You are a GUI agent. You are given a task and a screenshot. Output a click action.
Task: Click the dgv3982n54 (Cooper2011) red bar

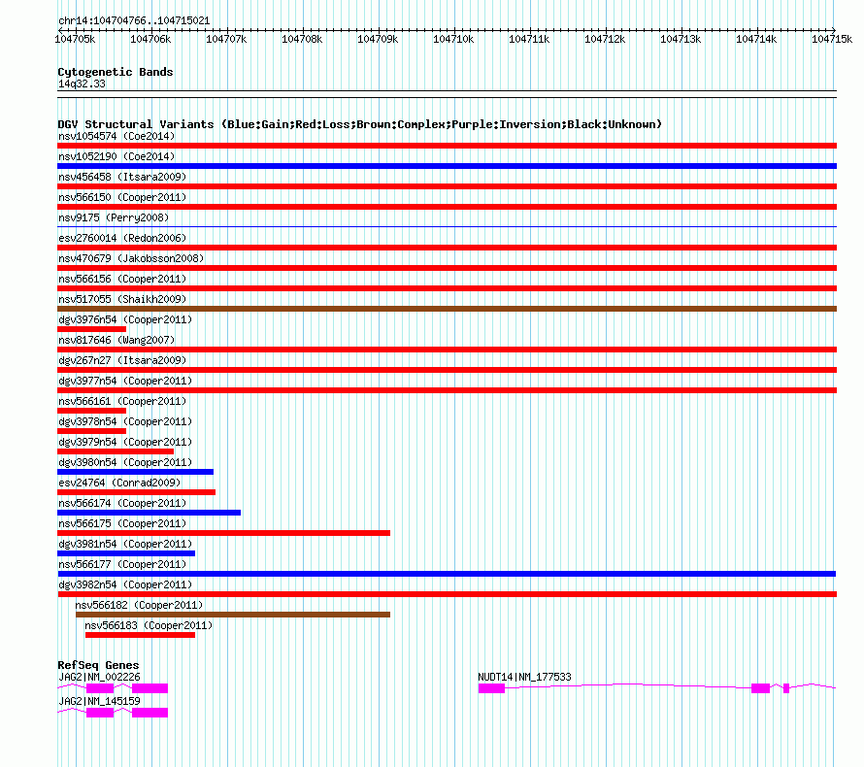(447, 594)
